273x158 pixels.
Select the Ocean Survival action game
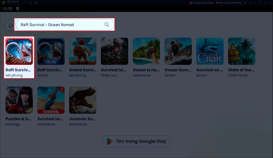click(x=178, y=51)
